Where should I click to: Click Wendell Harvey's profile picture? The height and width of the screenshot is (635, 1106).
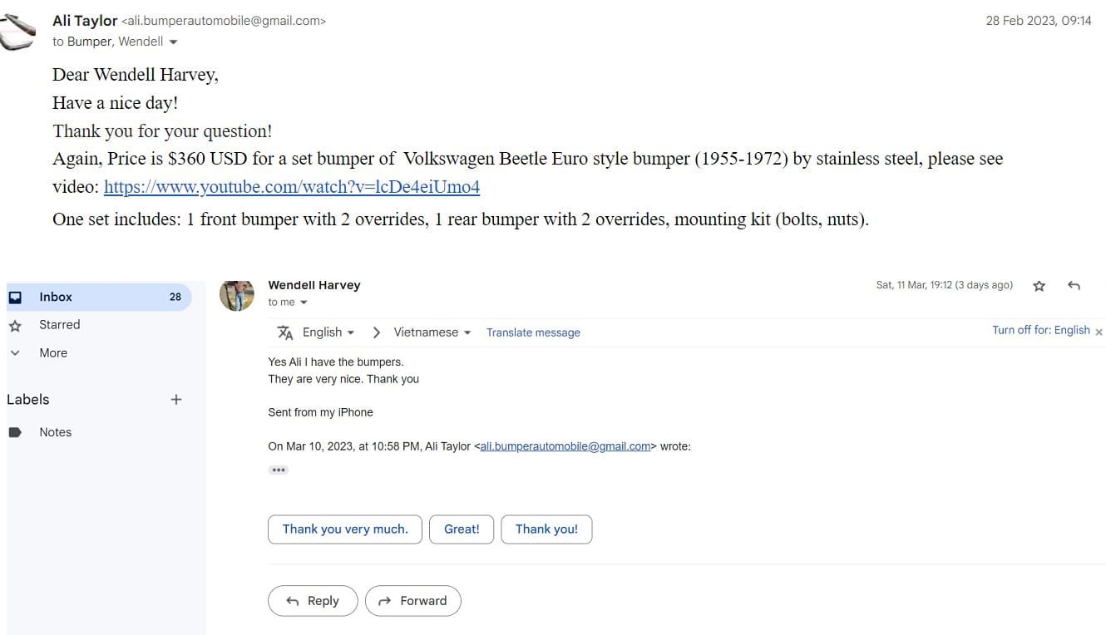pos(236,295)
